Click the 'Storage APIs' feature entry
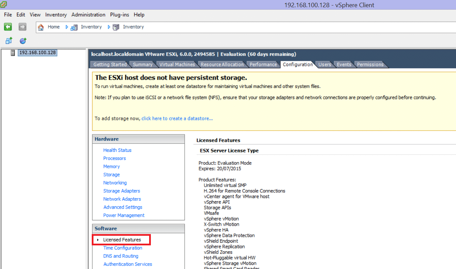 pos(218,208)
